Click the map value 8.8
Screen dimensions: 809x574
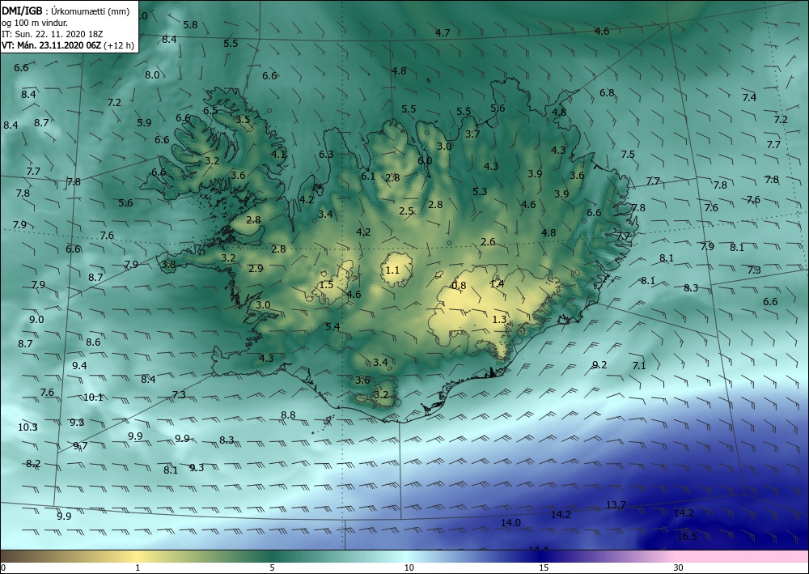pos(288,415)
